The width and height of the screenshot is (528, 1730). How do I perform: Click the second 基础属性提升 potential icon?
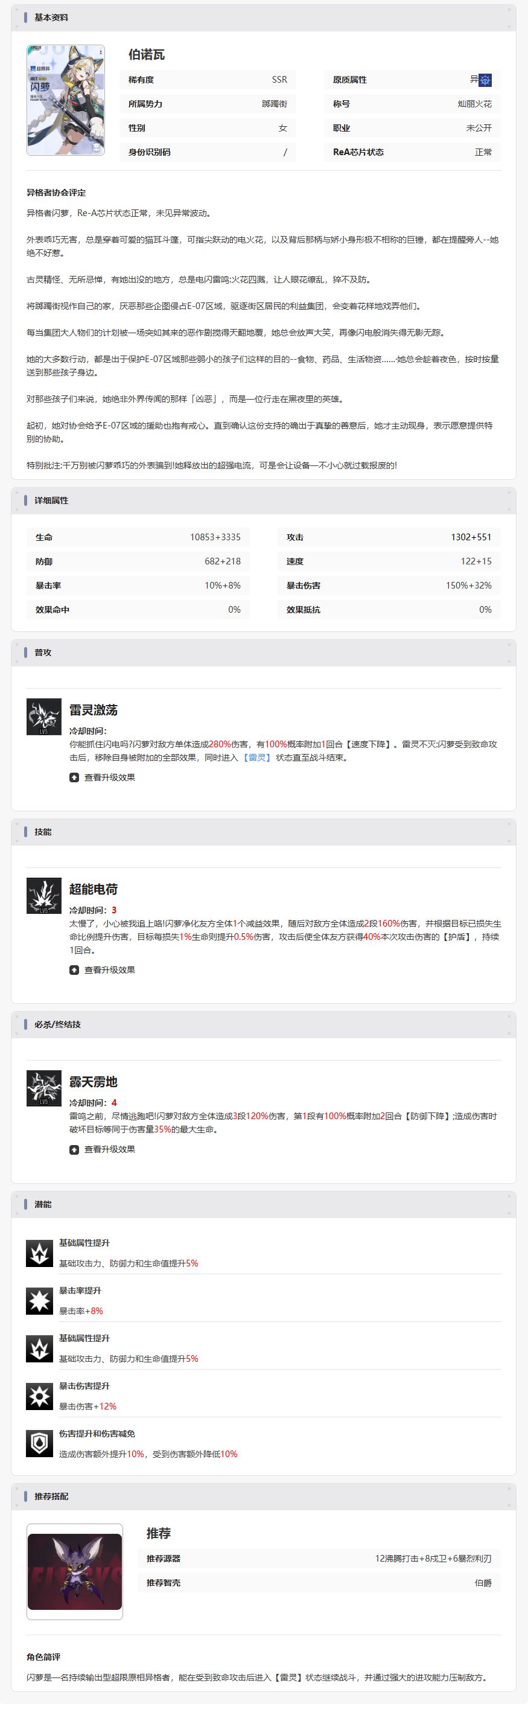(x=40, y=1349)
